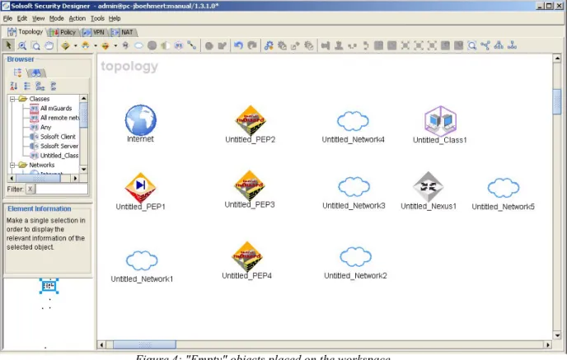This screenshot has width=567, height=360.
Task: Sort browser items Z to A
Action: [14, 86]
